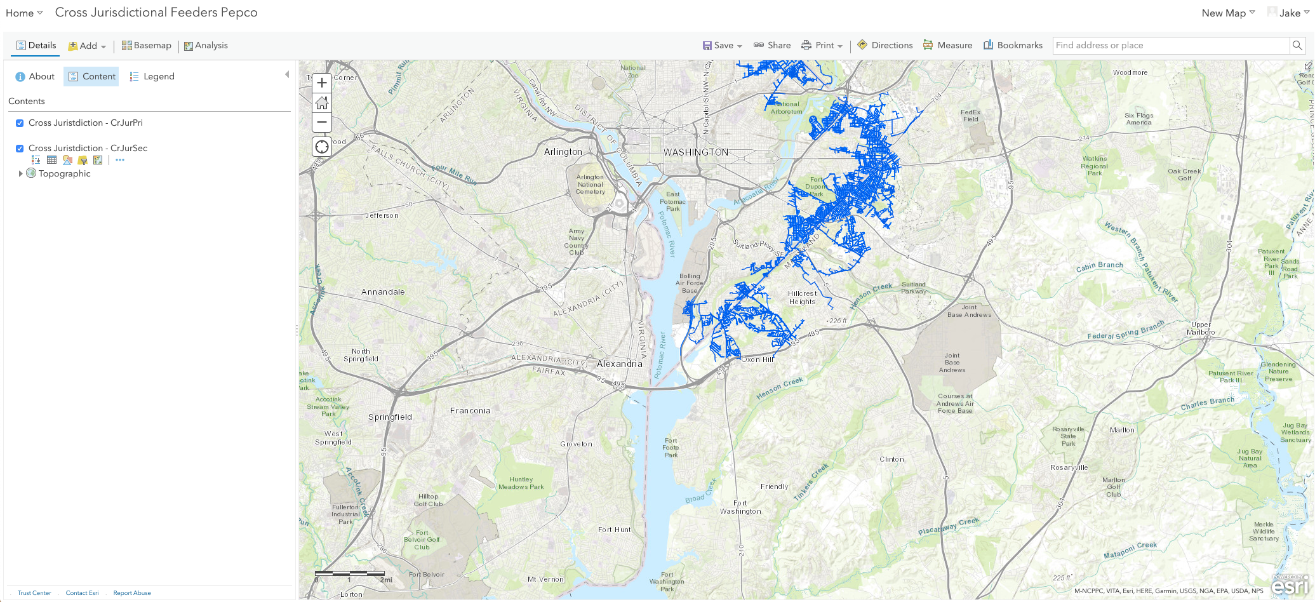Show legend for CrJurSec layer
This screenshot has width=1315, height=602.
tap(36, 160)
